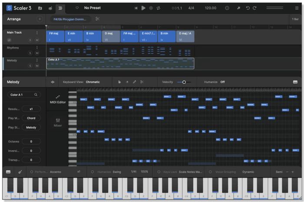Select the arrow pointer tool in Melody editor
304x202 pixels.
point(119,82)
